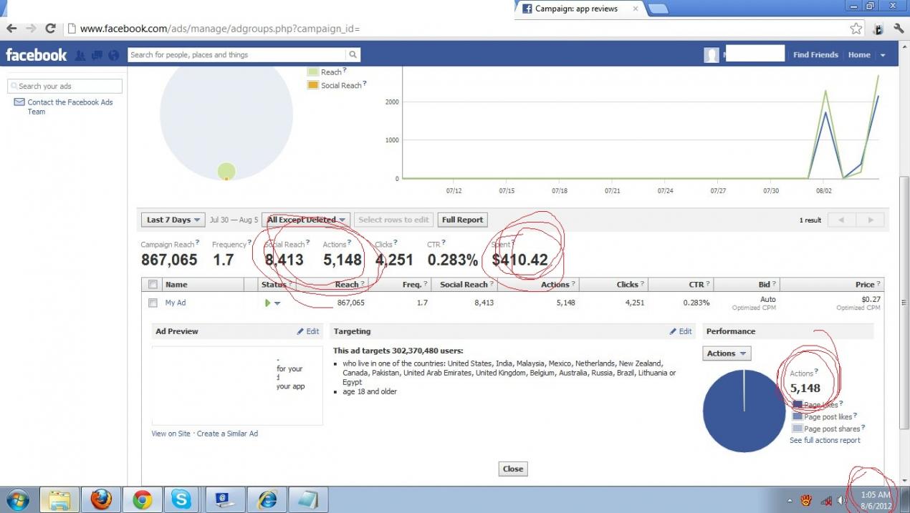Go to Home in Facebook header

[x=859, y=55]
